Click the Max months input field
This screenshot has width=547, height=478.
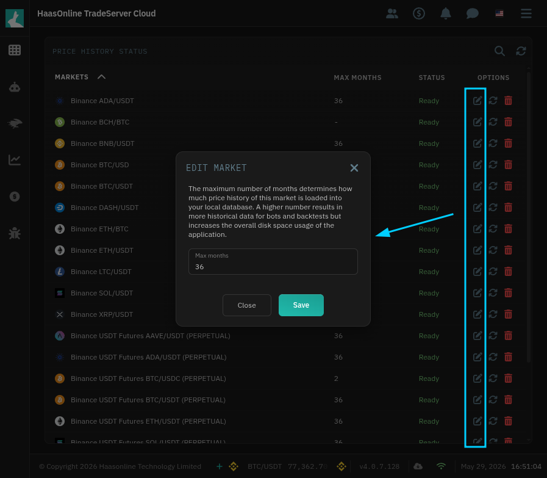click(x=273, y=261)
